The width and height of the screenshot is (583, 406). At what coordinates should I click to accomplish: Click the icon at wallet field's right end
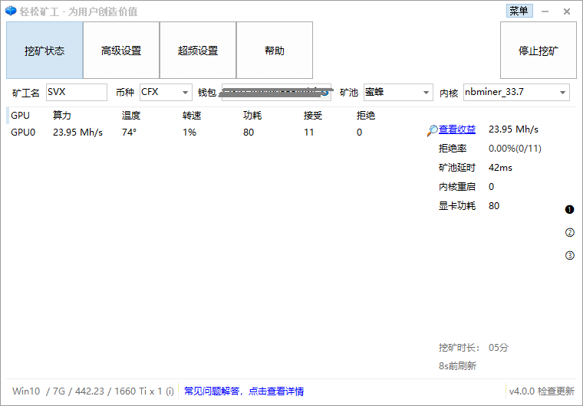coord(325,93)
